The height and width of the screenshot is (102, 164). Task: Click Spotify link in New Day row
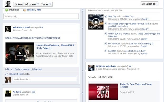click(x=145, y=19)
